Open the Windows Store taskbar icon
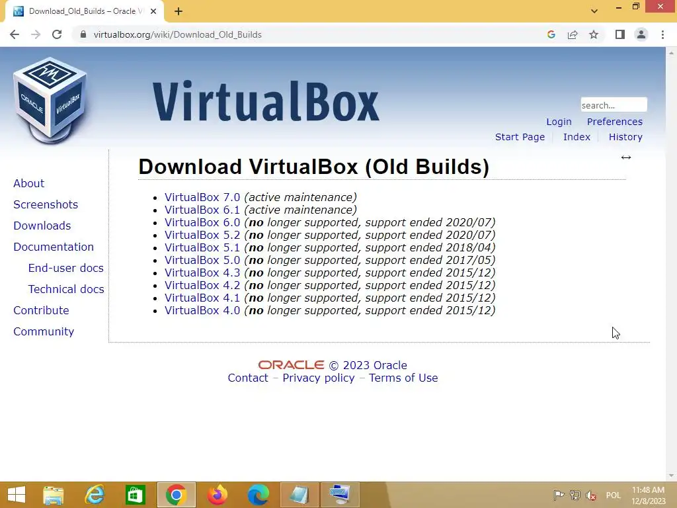 [135, 495]
